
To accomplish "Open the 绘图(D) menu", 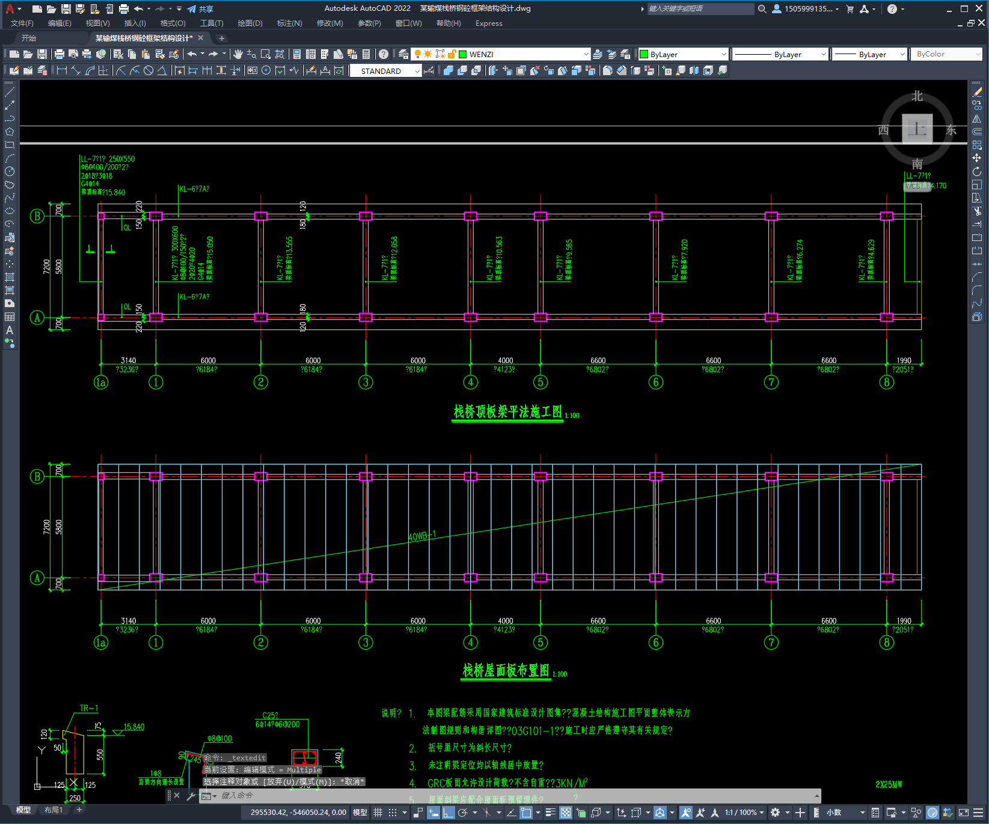I will (x=250, y=23).
